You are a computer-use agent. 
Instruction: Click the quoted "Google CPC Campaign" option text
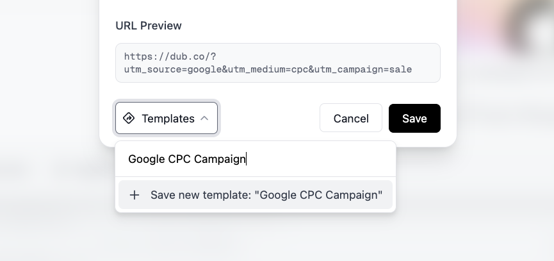pyautogui.click(x=318, y=195)
